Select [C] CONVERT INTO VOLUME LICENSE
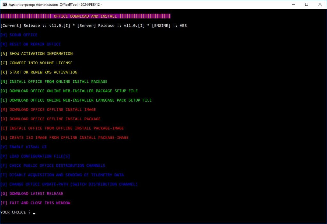The width and height of the screenshot is (327, 224). 36,63
